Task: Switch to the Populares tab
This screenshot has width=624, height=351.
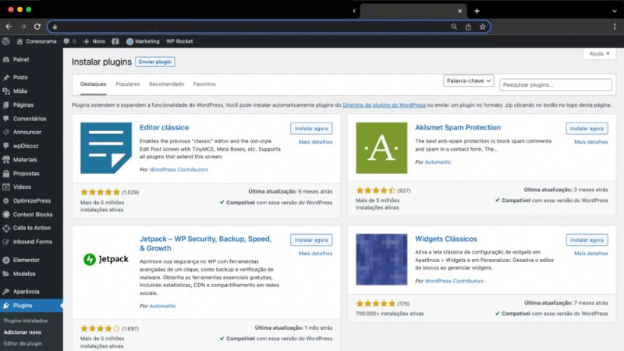Action: click(127, 84)
